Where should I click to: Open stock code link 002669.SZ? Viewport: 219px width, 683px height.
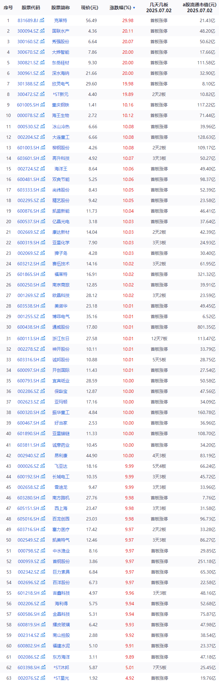point(28,232)
